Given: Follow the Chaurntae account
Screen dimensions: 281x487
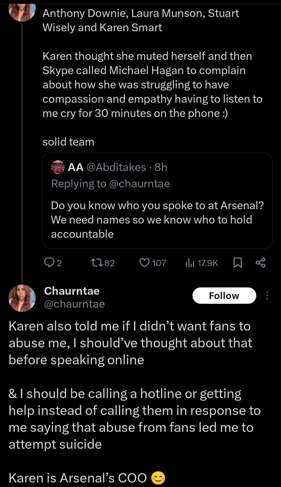Looking at the screenshot, I should point(224,295).
